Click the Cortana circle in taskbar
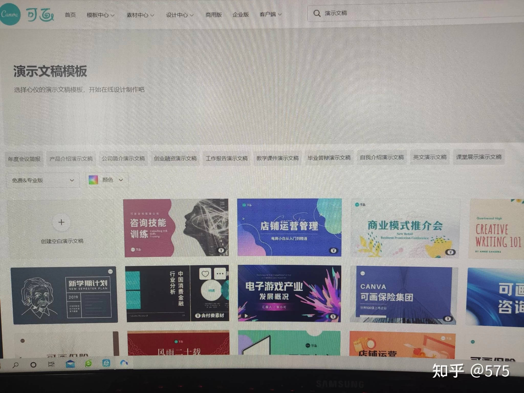 click(x=33, y=365)
